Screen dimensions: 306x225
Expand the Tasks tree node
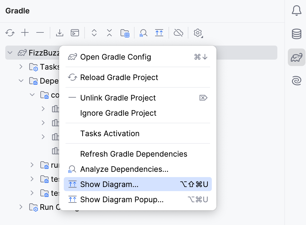pos(20,67)
